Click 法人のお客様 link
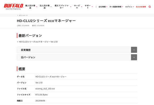This screenshot has height=105, width=154. point(141,7)
